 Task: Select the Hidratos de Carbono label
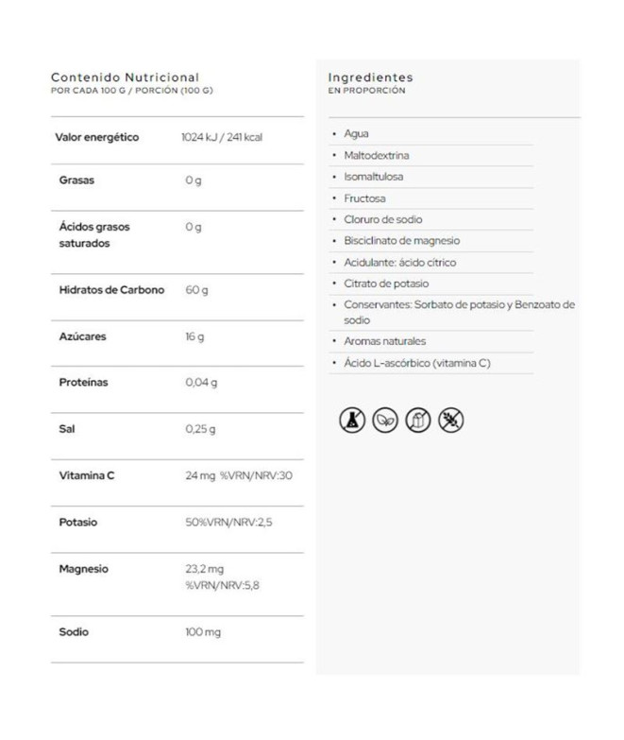[x=111, y=290]
